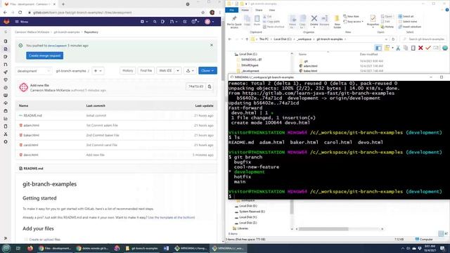Click Invert selection in the ribbon
This screenshot has height=253, width=450.
tap(409, 27)
